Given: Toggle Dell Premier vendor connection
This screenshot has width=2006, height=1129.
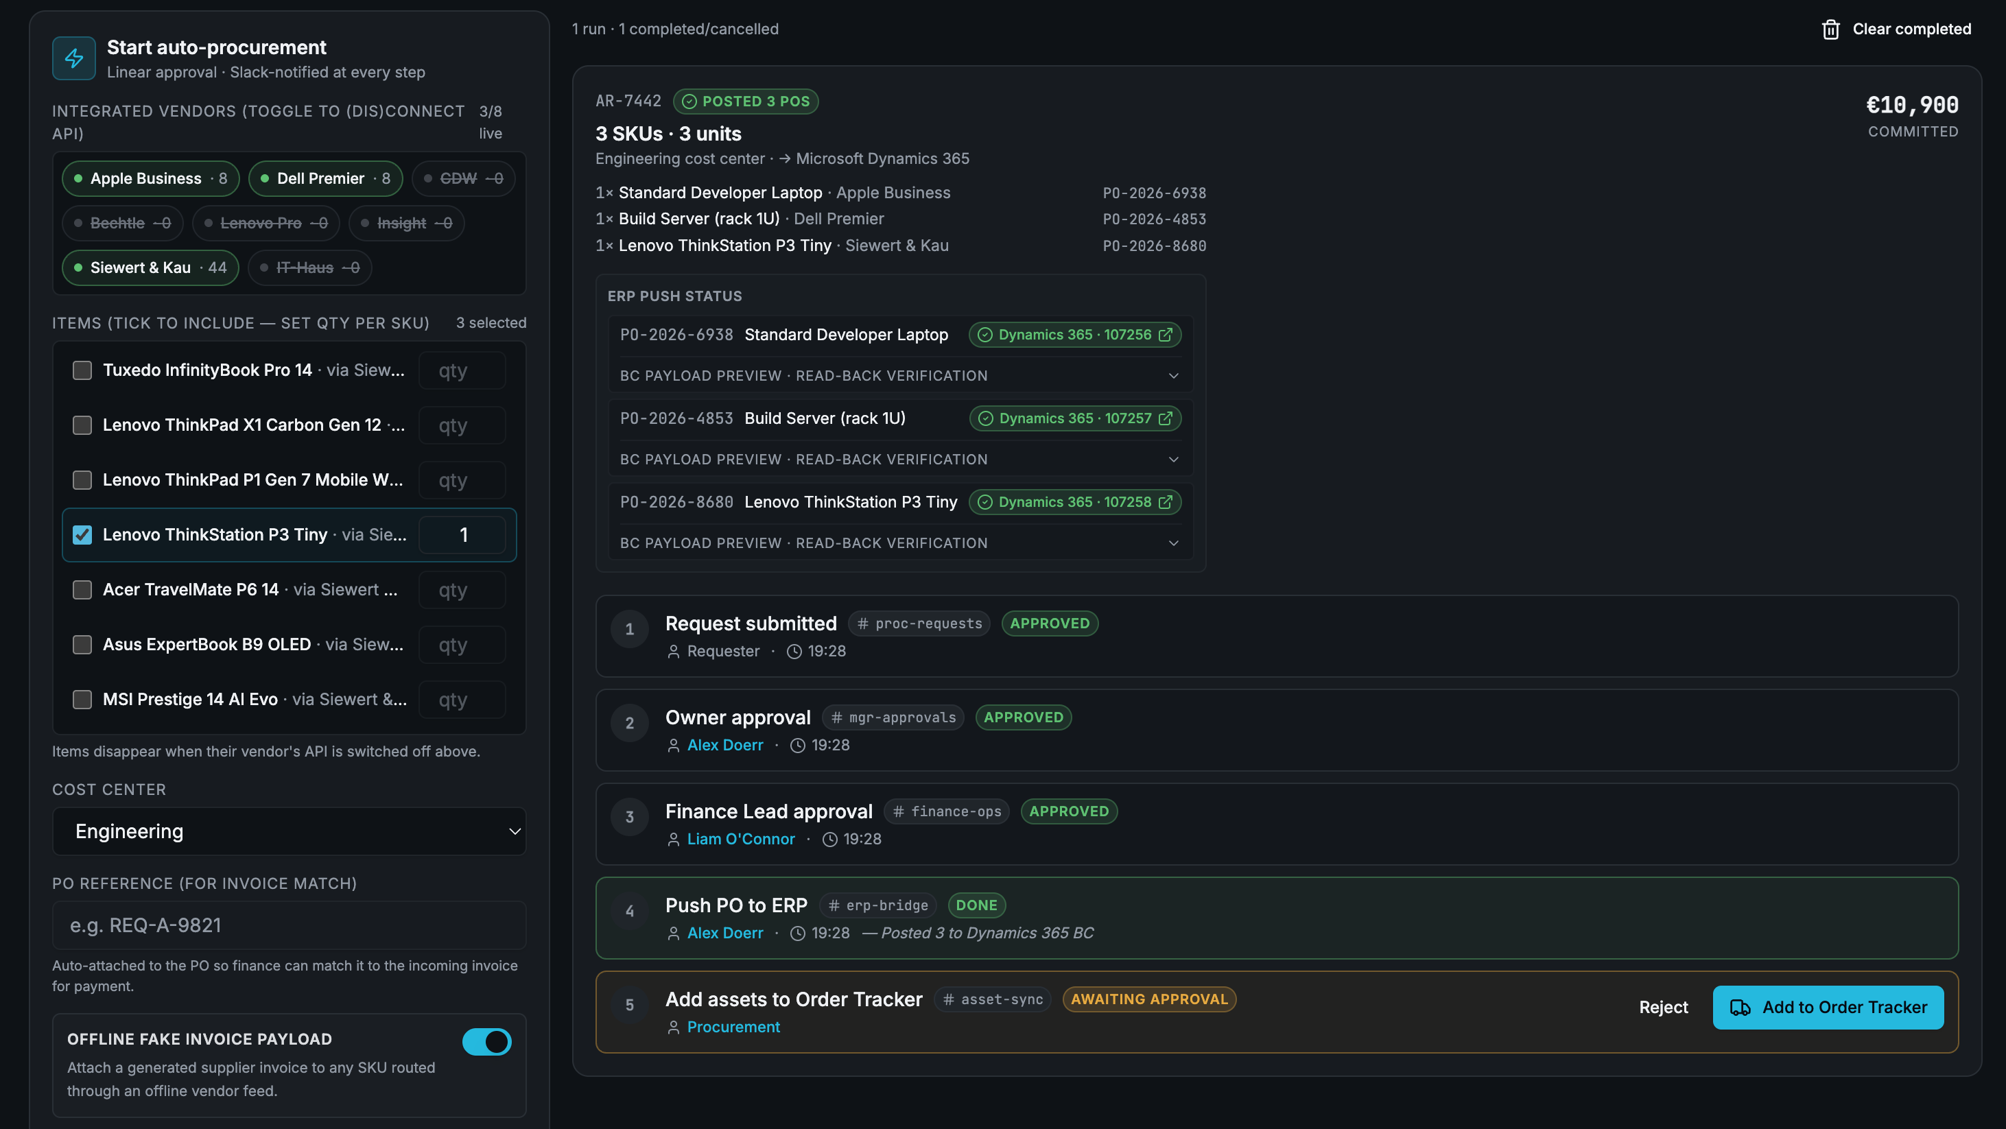Looking at the screenshot, I should click(x=325, y=179).
